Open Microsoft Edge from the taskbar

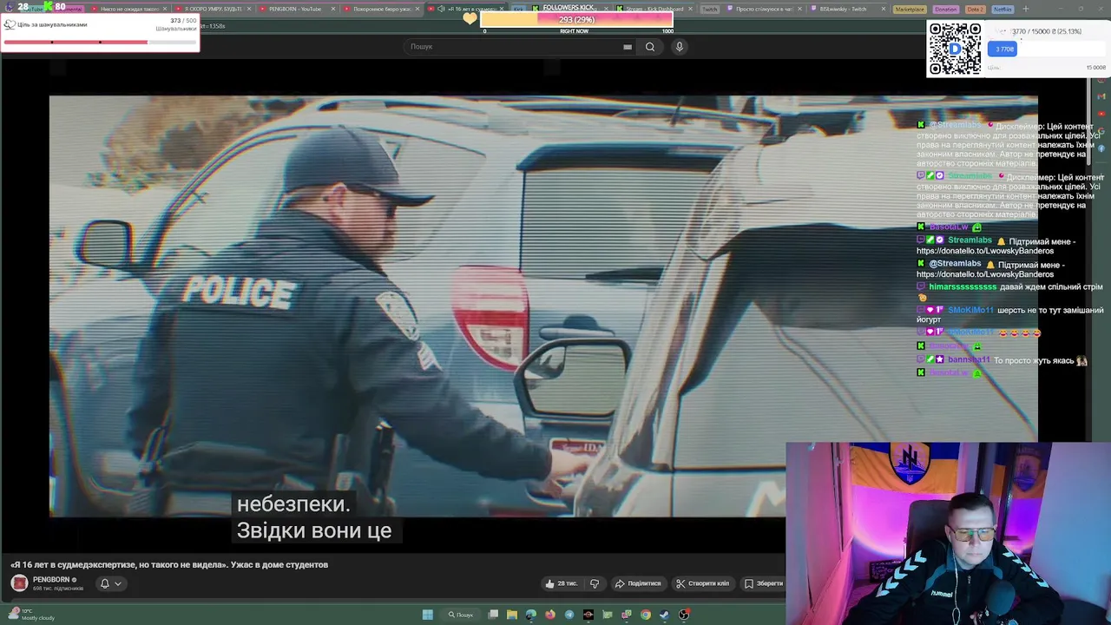[x=531, y=615]
